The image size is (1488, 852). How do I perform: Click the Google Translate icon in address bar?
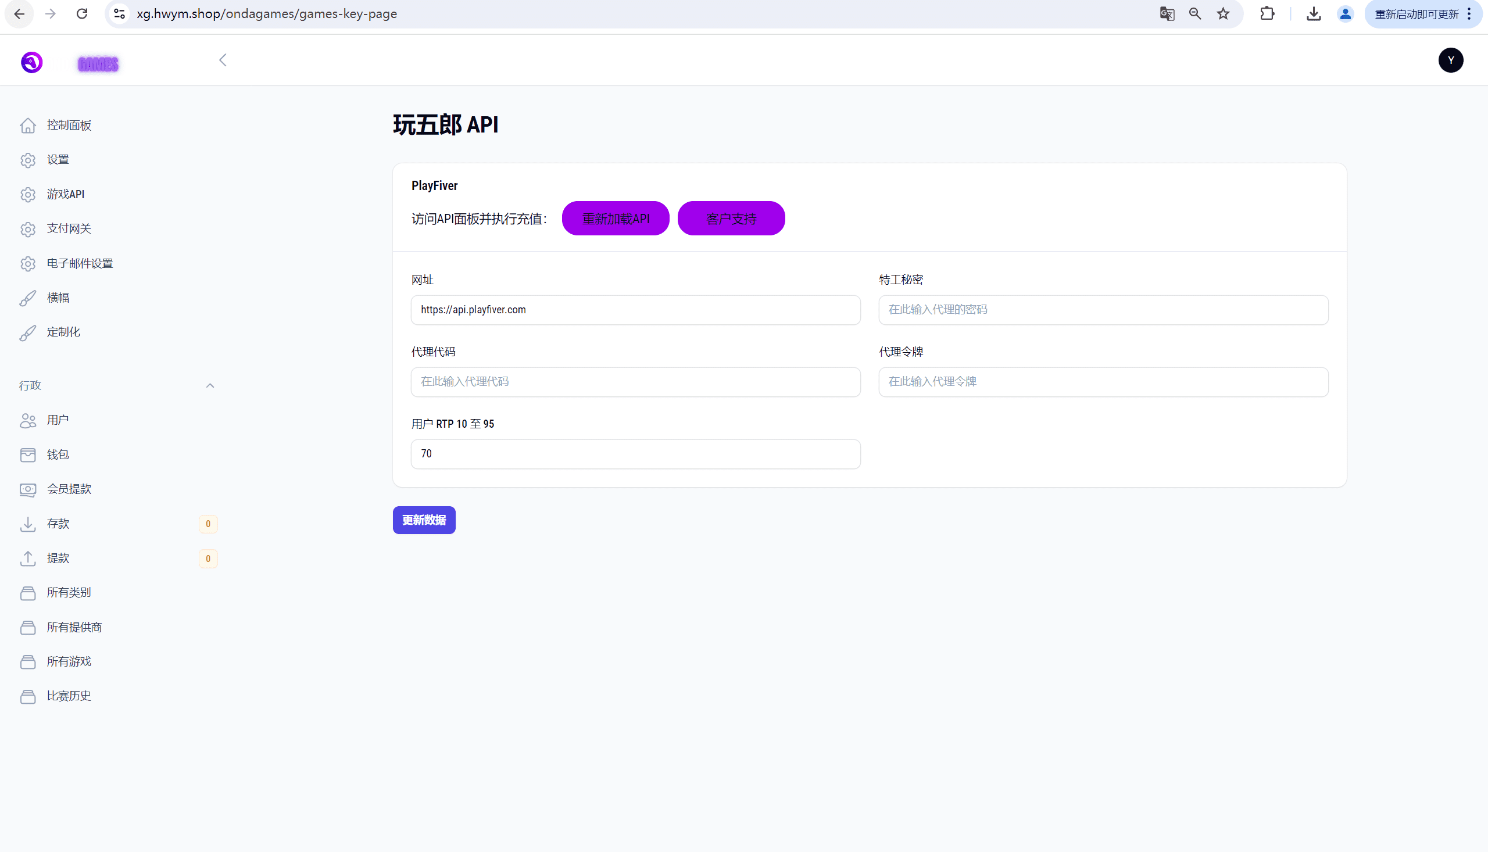pyautogui.click(x=1167, y=14)
